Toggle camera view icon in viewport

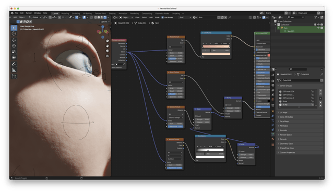pos(108,51)
